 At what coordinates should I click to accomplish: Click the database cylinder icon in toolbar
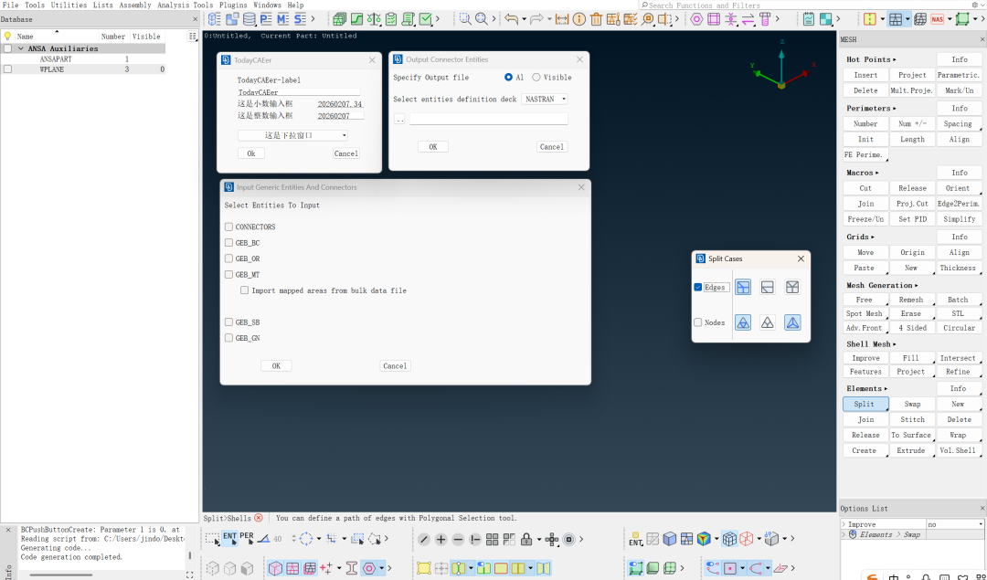click(x=249, y=19)
